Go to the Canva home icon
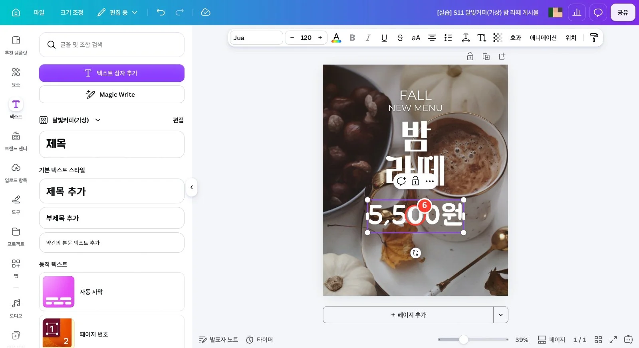The width and height of the screenshot is (639, 348). point(16,12)
